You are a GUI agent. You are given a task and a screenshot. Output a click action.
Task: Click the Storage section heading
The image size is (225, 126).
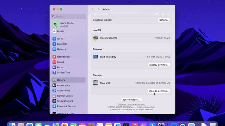[x=97, y=75]
